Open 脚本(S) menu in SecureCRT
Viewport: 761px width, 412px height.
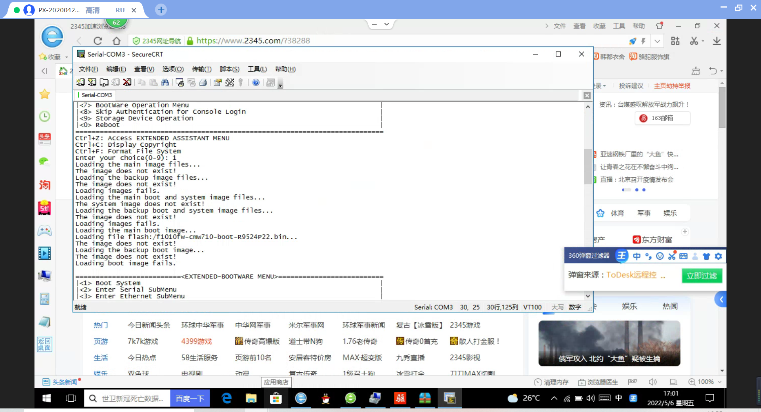pyautogui.click(x=229, y=69)
